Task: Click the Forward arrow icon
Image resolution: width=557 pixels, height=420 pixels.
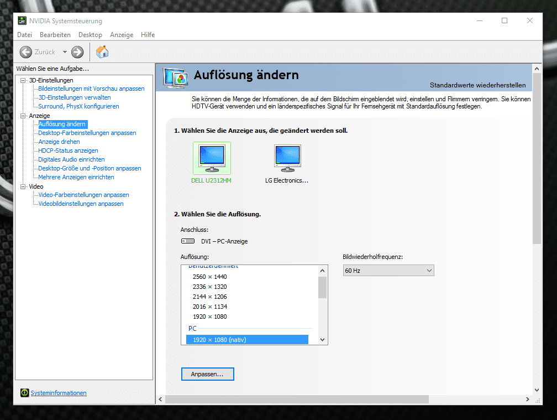Action: click(x=77, y=52)
